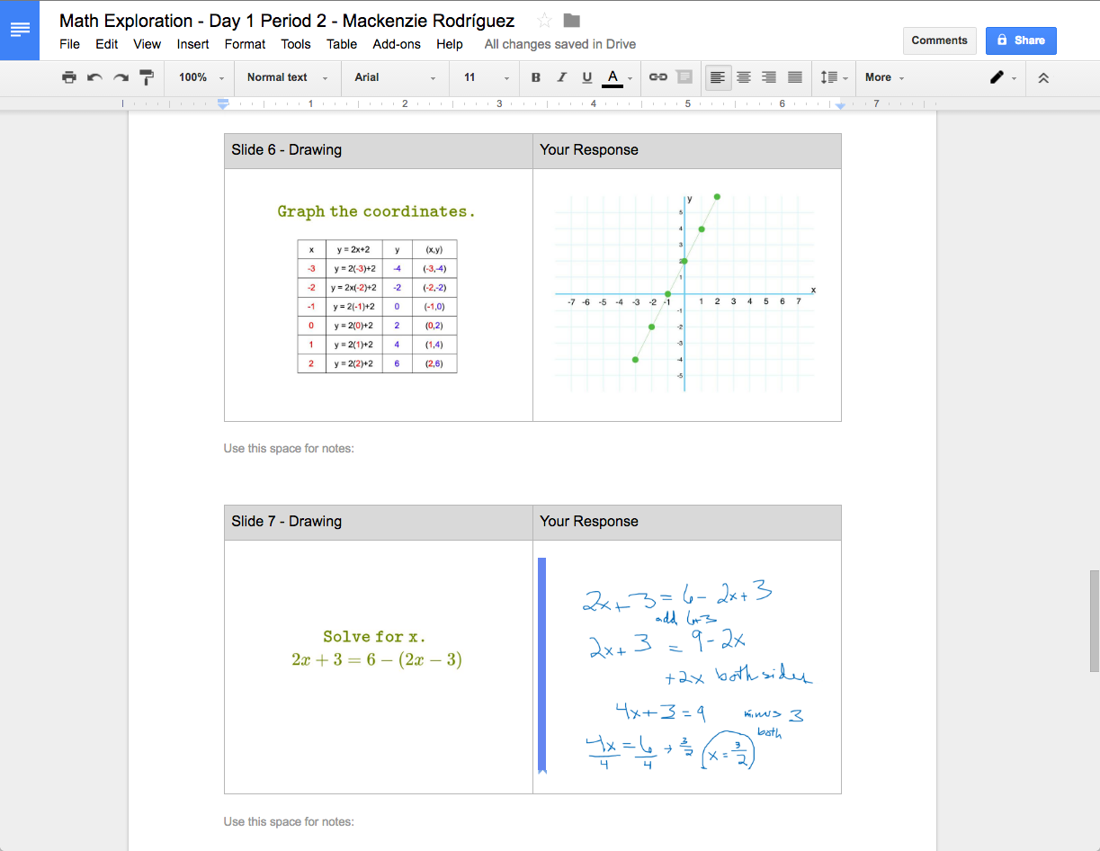The image size is (1100, 851).
Task: Toggle italic formatting
Action: (x=562, y=77)
